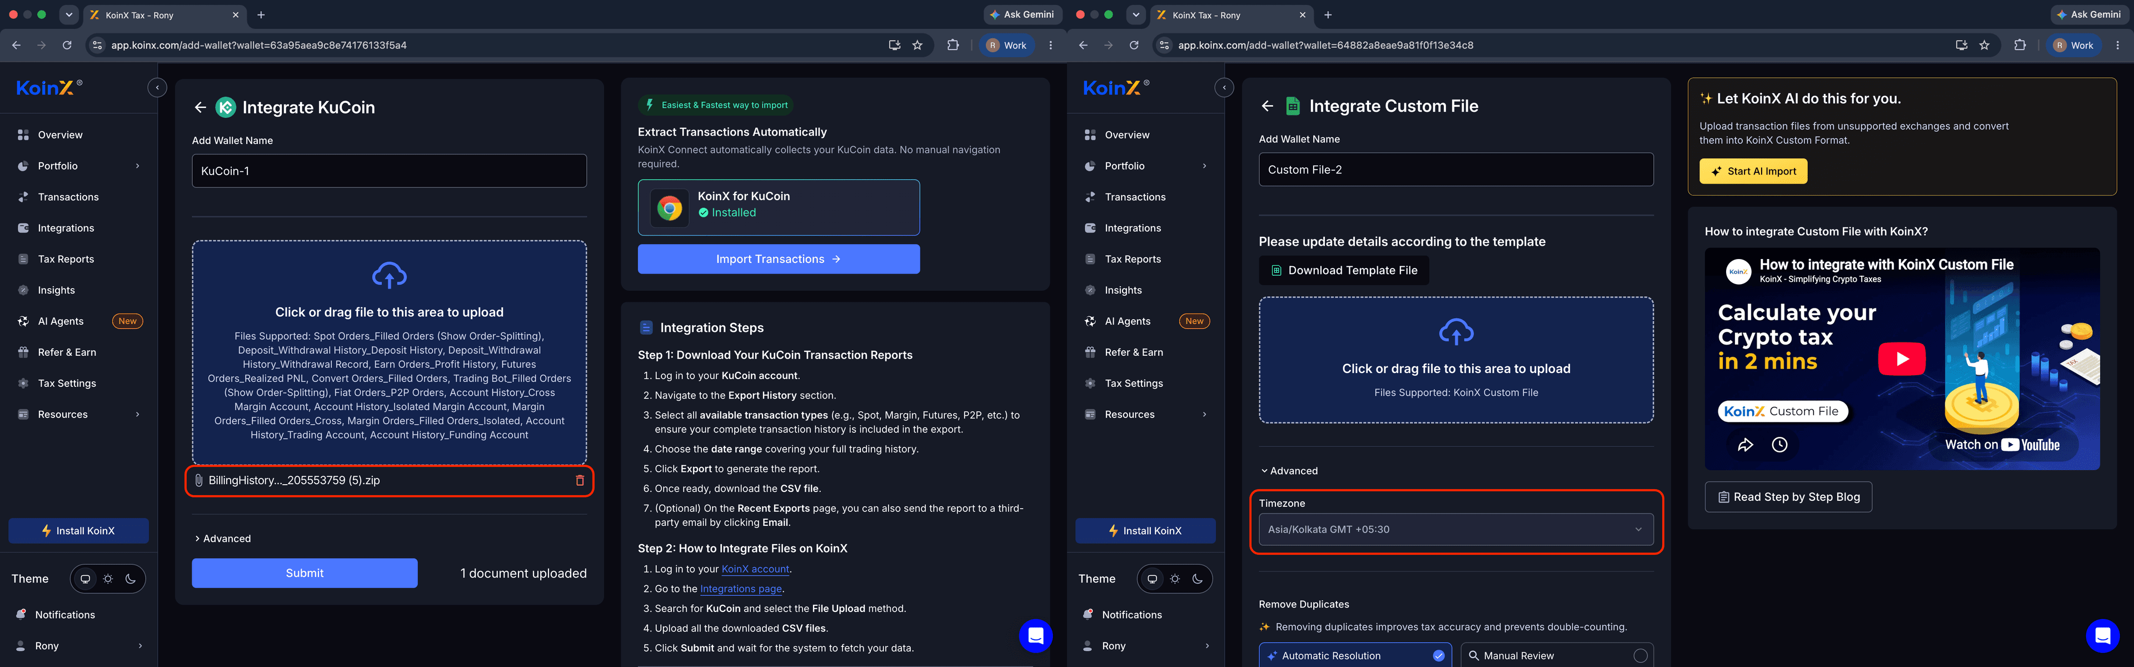
Task: Open tab search dropdown in left browser window
Action: tap(69, 15)
